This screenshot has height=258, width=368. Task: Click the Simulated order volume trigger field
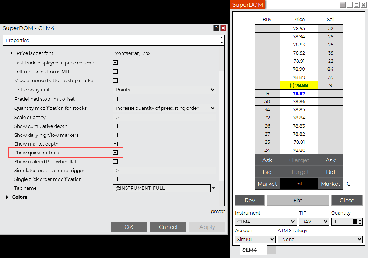point(165,170)
